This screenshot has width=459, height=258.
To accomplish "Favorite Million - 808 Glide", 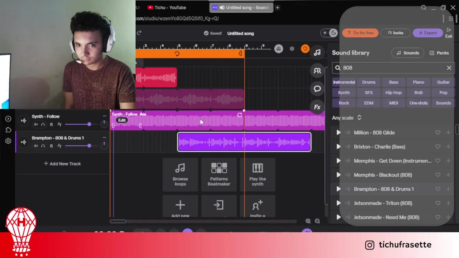I will click(438, 133).
